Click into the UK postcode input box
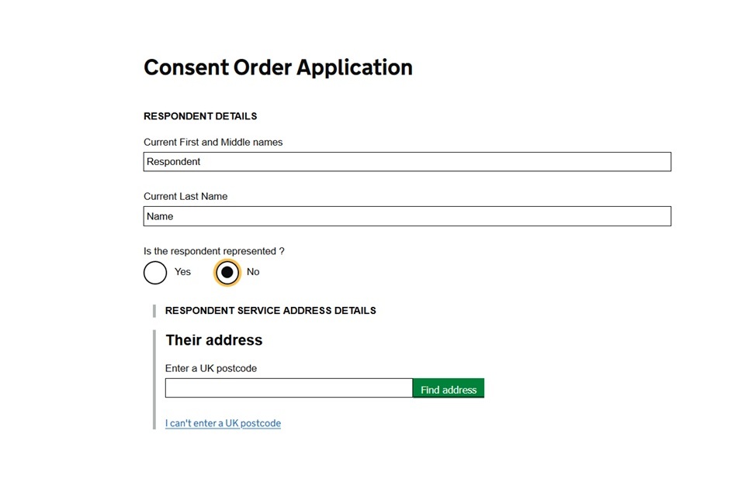 pos(288,388)
